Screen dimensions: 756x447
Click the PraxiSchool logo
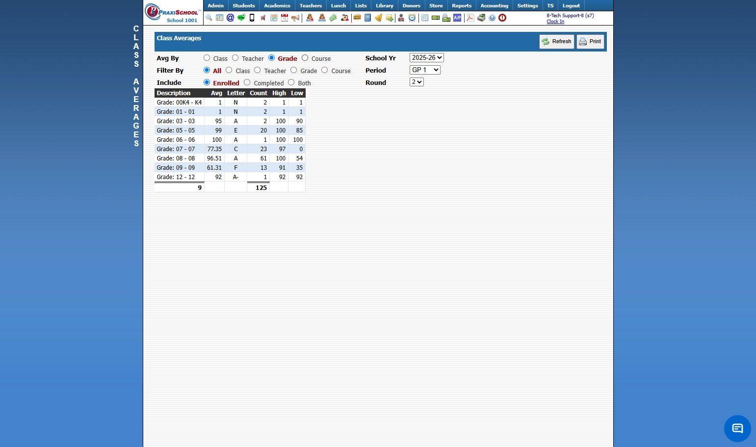pos(173,13)
